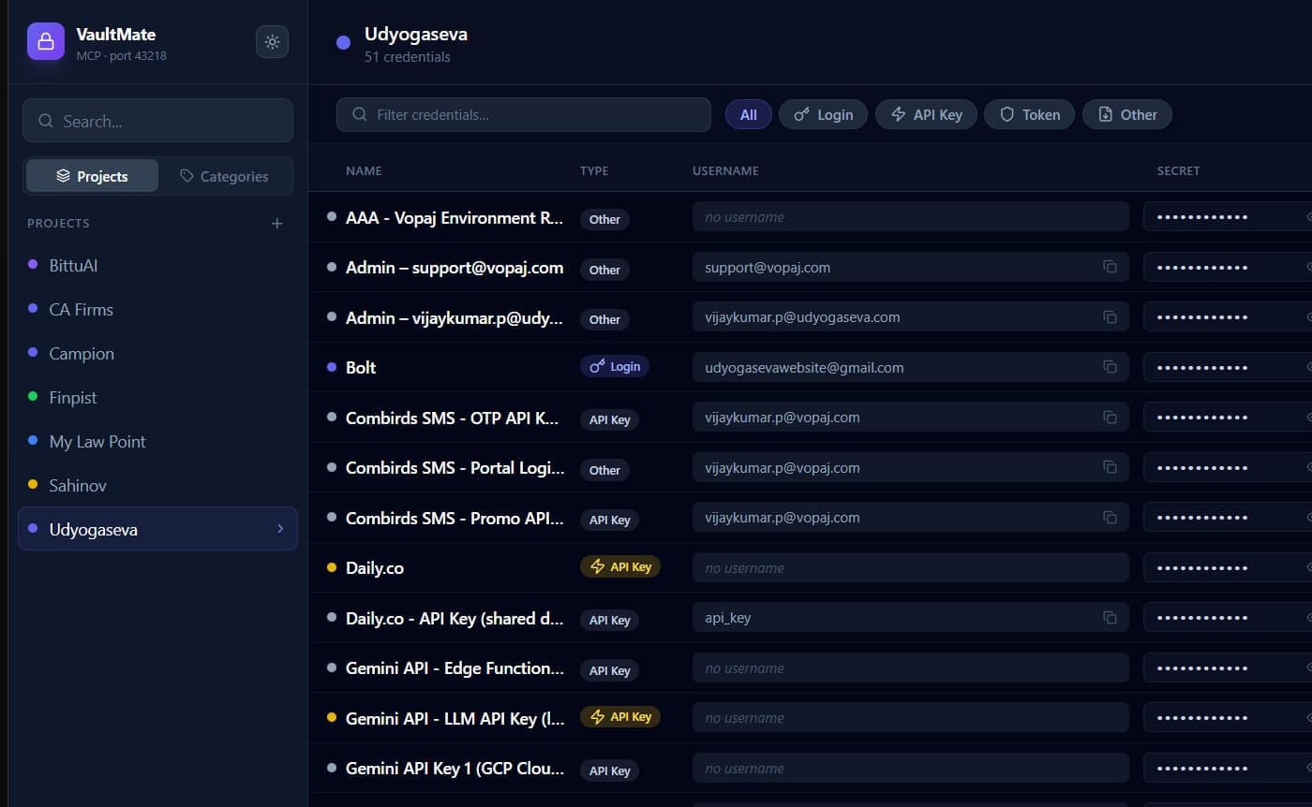This screenshot has height=807, width=1312.
Task: Filter credentials by API Key type
Action: click(x=926, y=114)
